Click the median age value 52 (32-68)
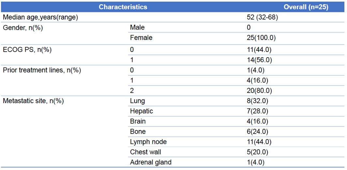Image resolution: width=347 pixels, height=170 pixels. point(262,17)
